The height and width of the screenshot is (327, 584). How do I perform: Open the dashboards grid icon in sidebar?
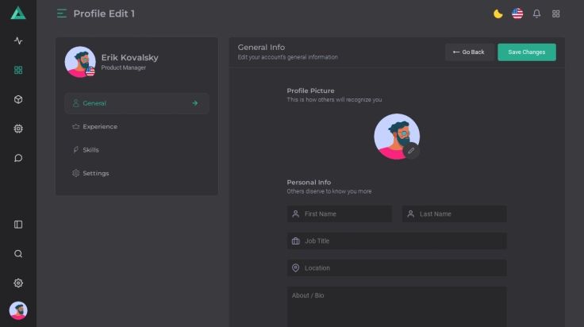(x=18, y=70)
